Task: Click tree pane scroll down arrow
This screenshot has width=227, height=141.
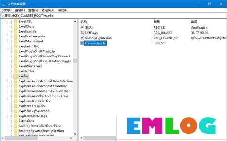Action: (x=75, y=134)
